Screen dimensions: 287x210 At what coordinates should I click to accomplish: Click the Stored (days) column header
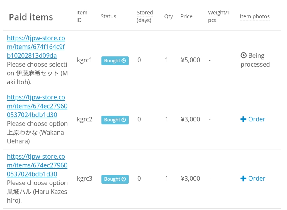click(145, 16)
